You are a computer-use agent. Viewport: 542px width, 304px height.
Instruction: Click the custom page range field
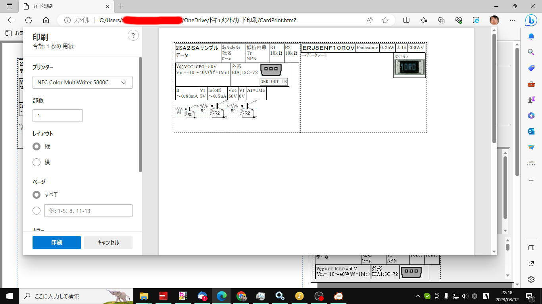88,211
